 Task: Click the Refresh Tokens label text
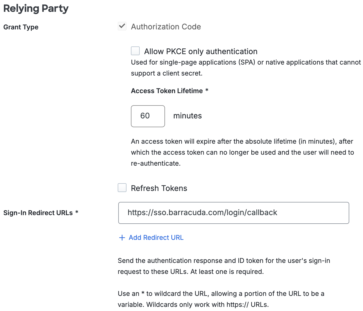(x=159, y=188)
